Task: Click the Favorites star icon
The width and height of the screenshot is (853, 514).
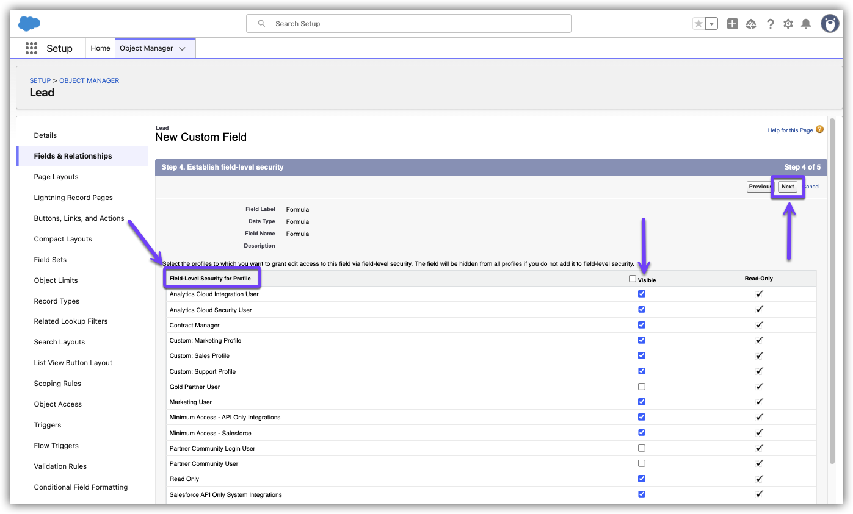Action: pos(699,24)
